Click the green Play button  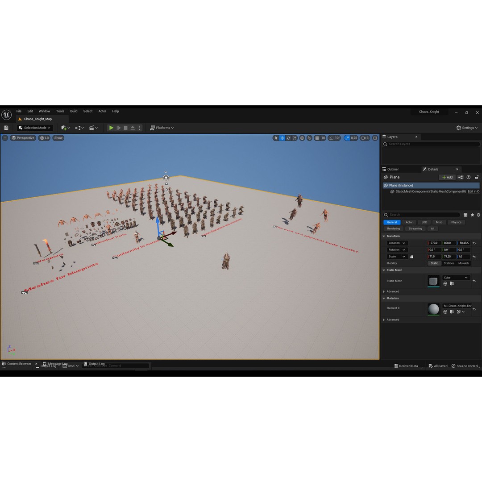111,128
